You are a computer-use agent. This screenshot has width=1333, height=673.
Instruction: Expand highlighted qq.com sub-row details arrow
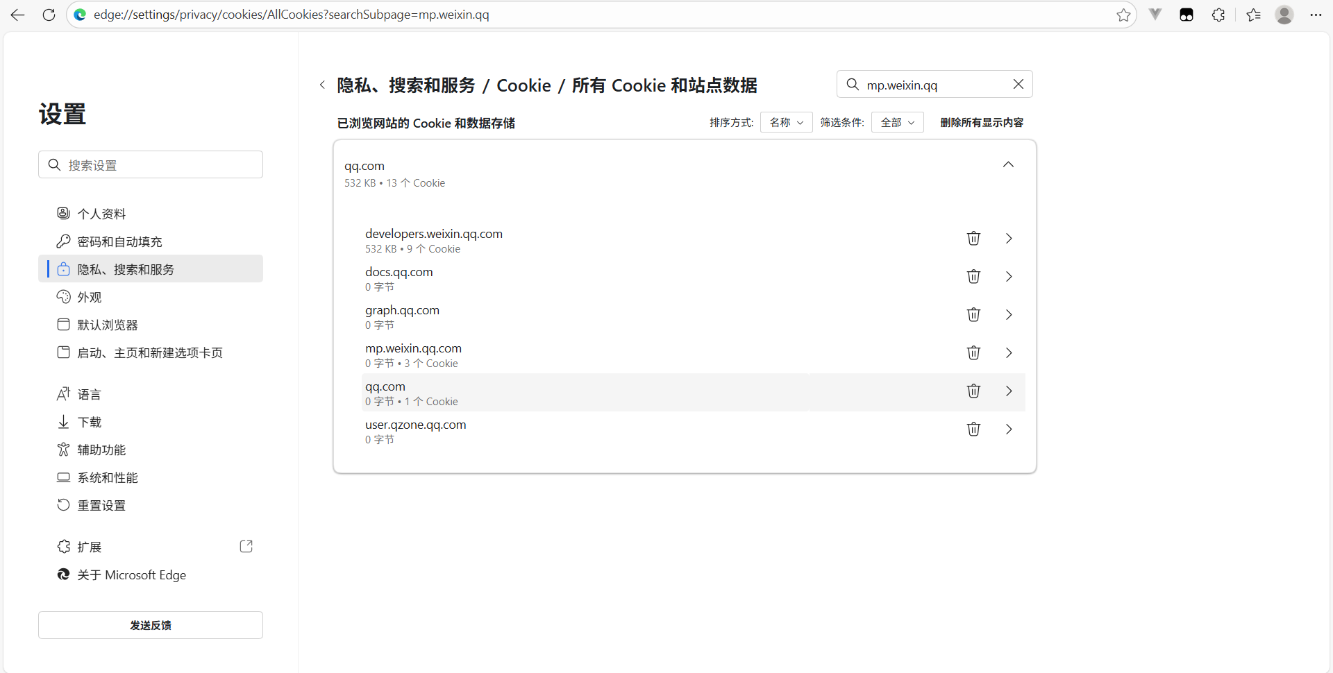pyautogui.click(x=1009, y=391)
